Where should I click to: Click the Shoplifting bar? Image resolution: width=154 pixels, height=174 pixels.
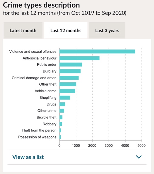[x=65, y=97]
